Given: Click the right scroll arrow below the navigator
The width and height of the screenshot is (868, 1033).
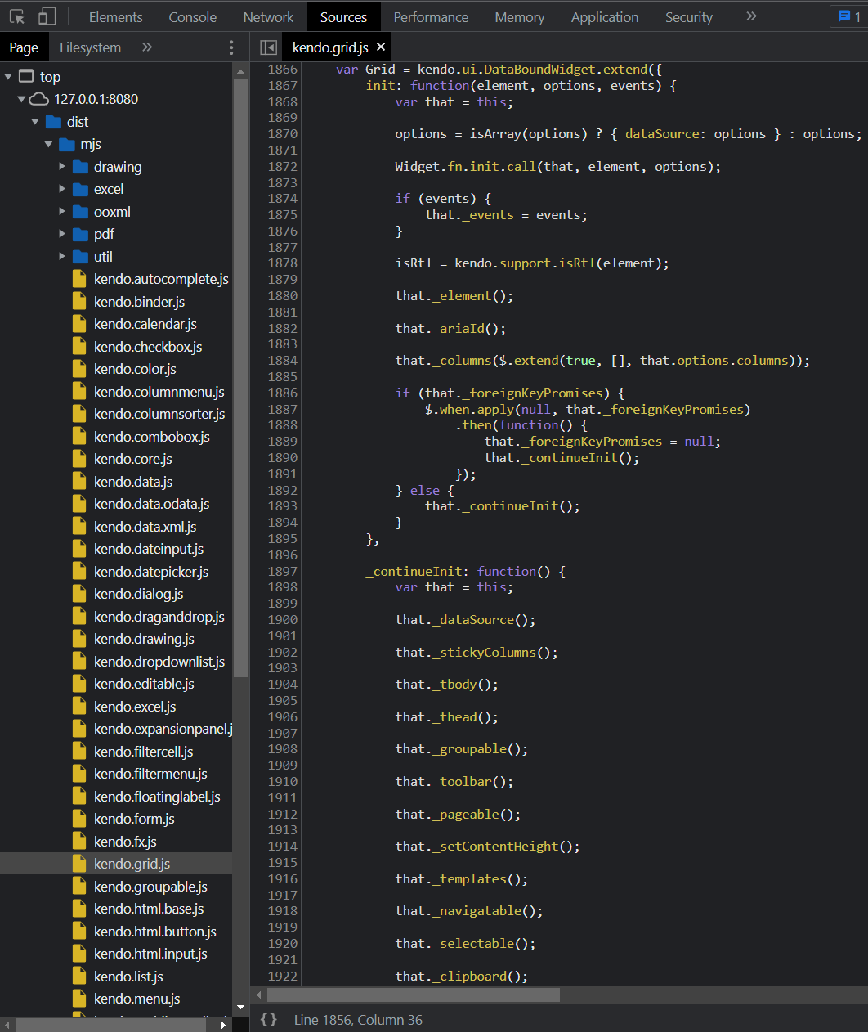Looking at the screenshot, I should tap(221, 1023).
